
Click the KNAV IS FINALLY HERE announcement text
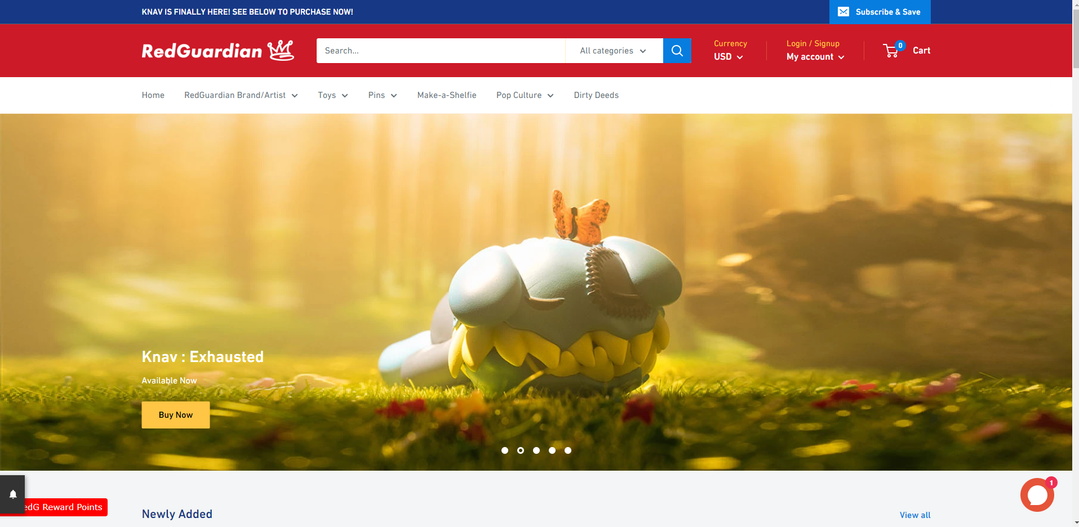(247, 12)
